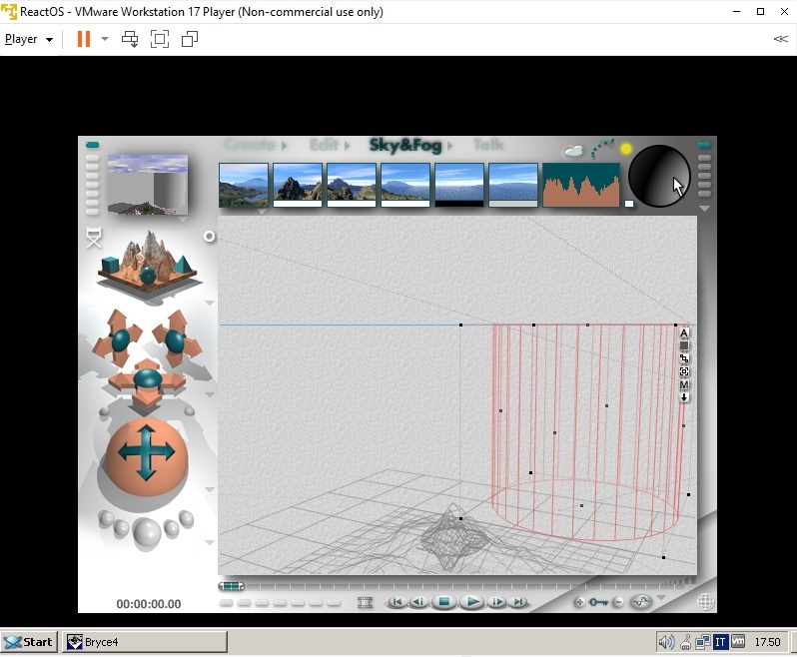Select the Sky&Fog palette tab
The image size is (797, 657).
coord(405,146)
